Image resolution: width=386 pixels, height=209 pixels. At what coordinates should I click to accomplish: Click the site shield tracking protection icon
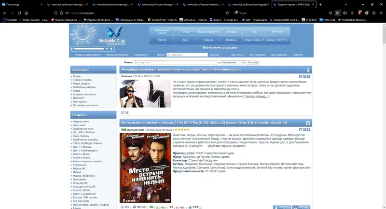click(56, 13)
